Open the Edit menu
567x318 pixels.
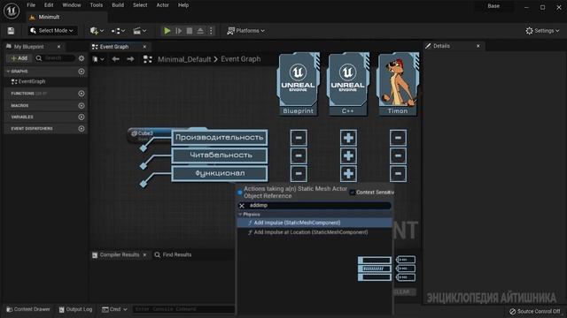tap(49, 5)
